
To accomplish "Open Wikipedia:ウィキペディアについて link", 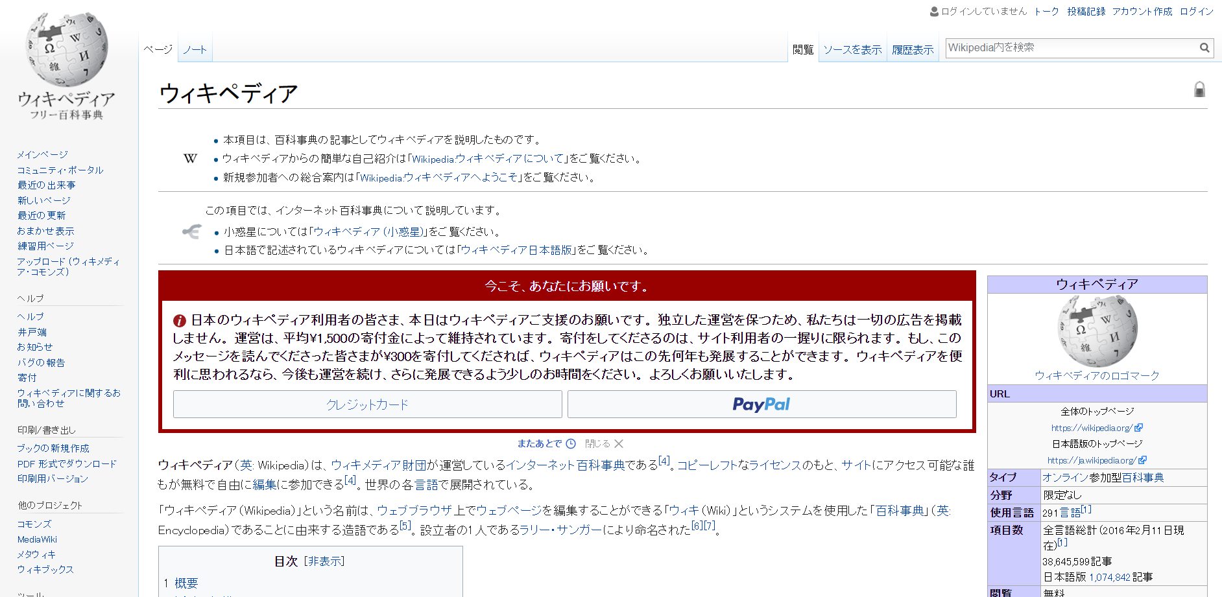I will [488, 159].
